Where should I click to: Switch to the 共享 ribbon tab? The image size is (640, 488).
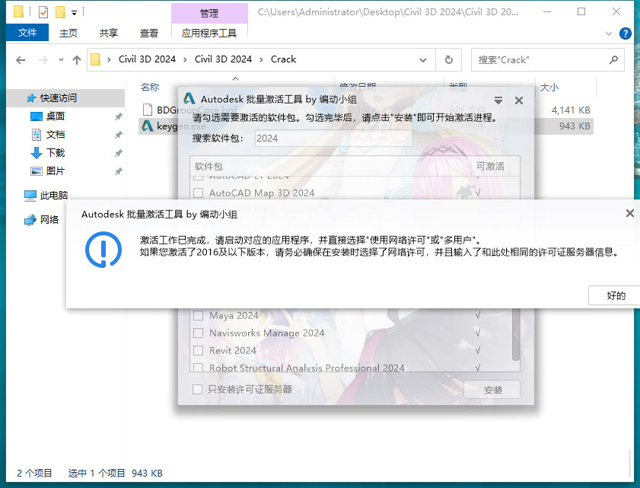point(109,33)
